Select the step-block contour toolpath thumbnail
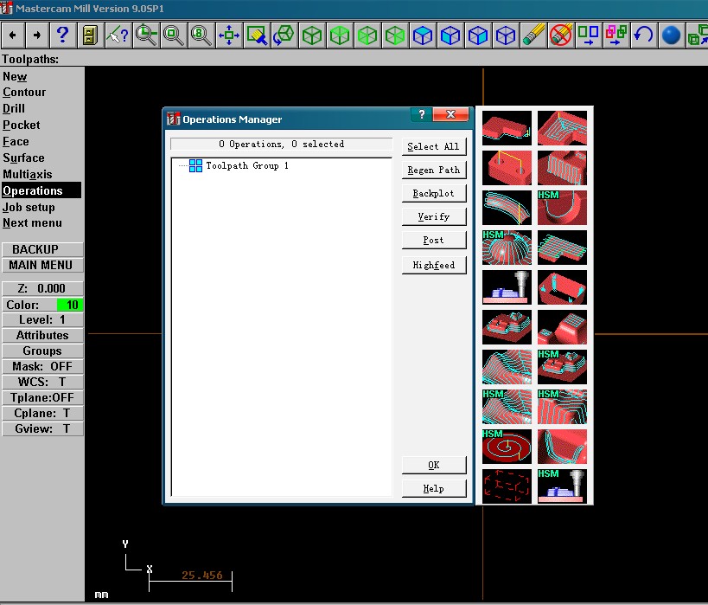Viewport: 708px width, 605px height. [507, 128]
